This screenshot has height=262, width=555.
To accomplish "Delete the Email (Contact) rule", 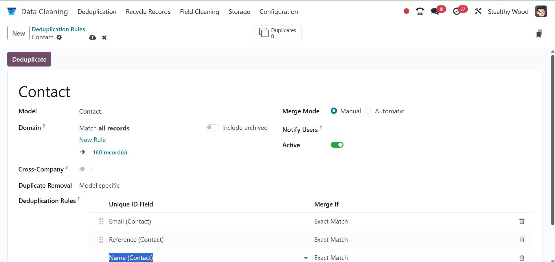I will pos(522,222).
